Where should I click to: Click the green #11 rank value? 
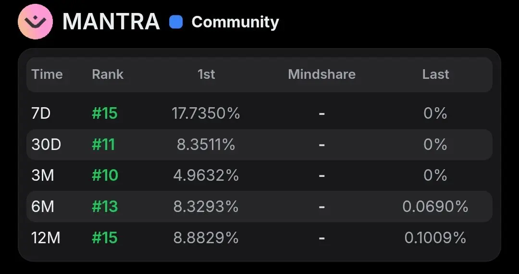pos(103,145)
